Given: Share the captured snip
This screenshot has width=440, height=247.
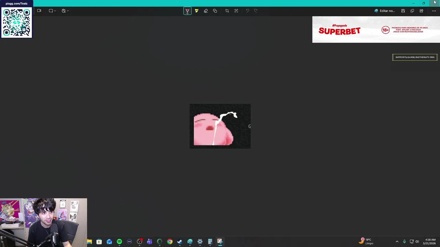Looking at the screenshot, I should coord(421,11).
